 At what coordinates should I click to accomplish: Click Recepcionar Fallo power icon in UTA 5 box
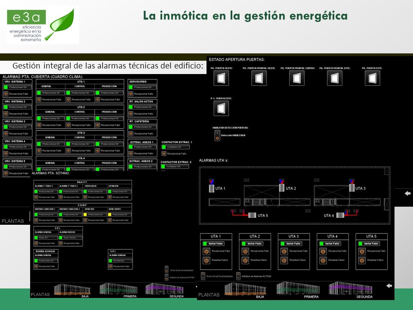coord(362,251)
